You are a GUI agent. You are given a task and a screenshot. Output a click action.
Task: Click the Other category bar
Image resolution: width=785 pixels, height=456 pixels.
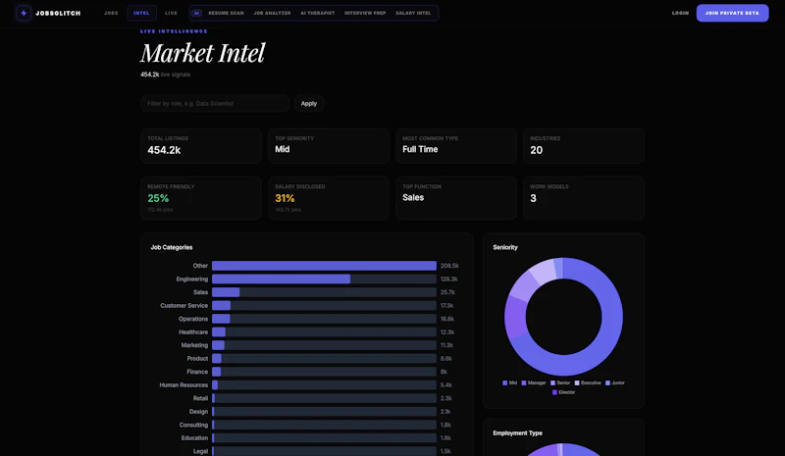[324, 266]
